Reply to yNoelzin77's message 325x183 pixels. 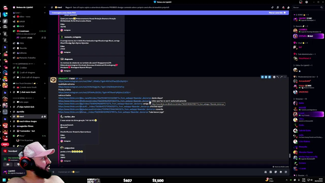[x=278, y=77]
